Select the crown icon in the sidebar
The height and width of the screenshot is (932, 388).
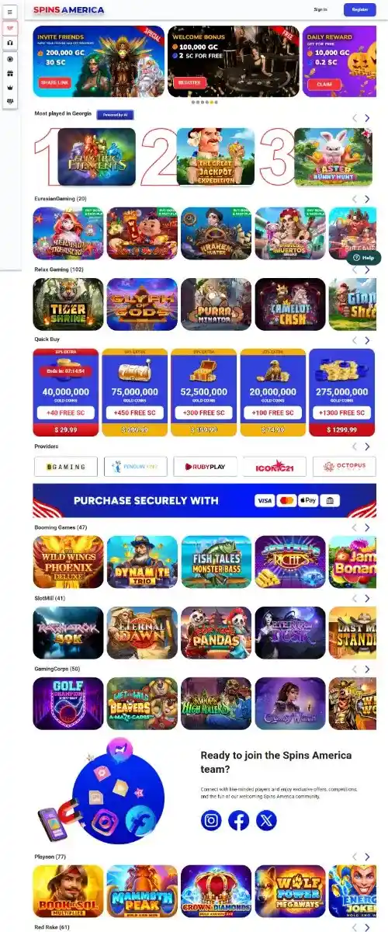point(10,89)
